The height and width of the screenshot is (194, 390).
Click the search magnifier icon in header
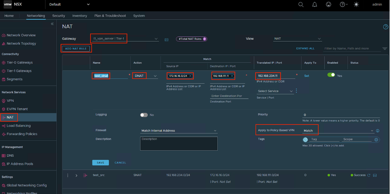(x=301, y=4)
